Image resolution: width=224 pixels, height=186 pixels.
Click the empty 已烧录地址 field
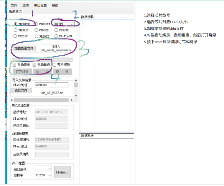51,126
